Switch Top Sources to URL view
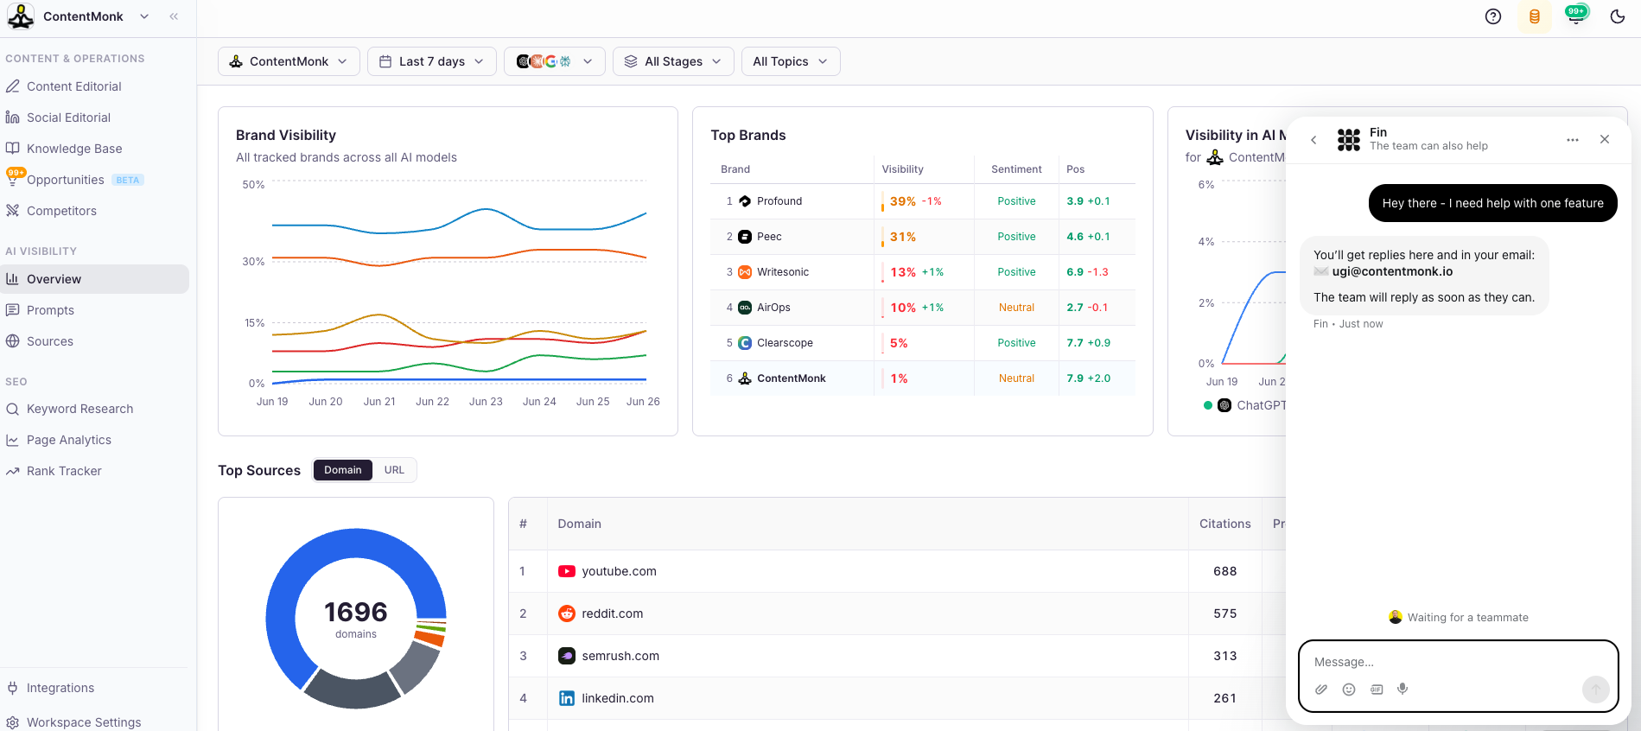This screenshot has height=731, width=1641. click(394, 470)
